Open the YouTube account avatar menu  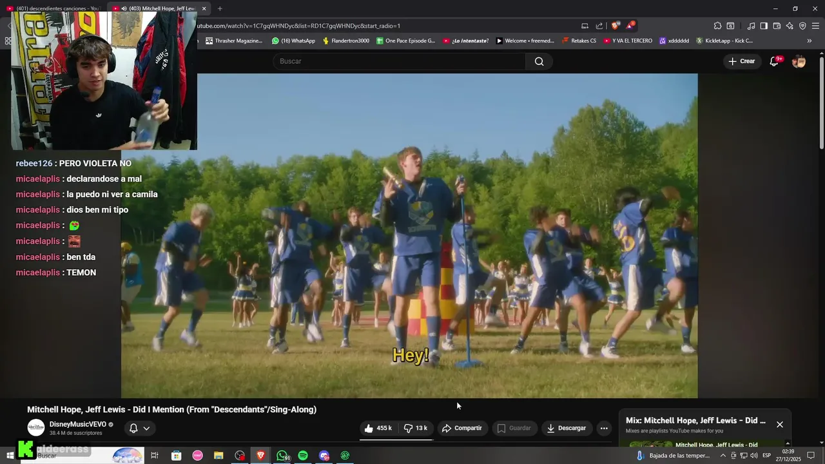(799, 61)
